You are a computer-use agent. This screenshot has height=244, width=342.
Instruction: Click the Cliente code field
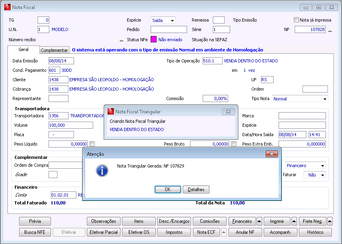point(58,80)
